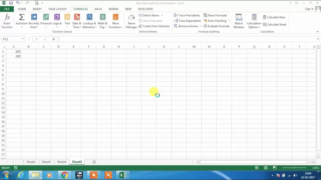
Task: Switch to the VIEW tab
Action: pos(128,9)
